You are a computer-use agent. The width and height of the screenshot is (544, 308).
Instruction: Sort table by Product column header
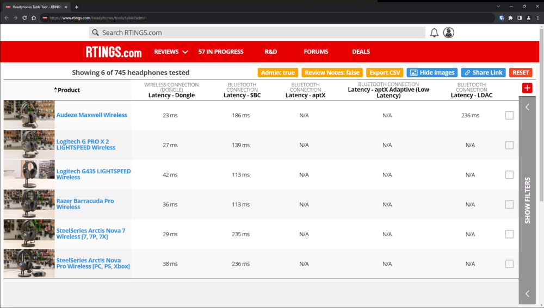click(69, 90)
